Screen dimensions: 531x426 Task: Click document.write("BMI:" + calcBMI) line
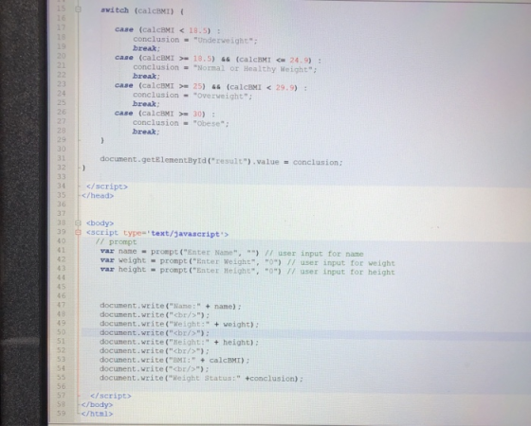(174, 360)
